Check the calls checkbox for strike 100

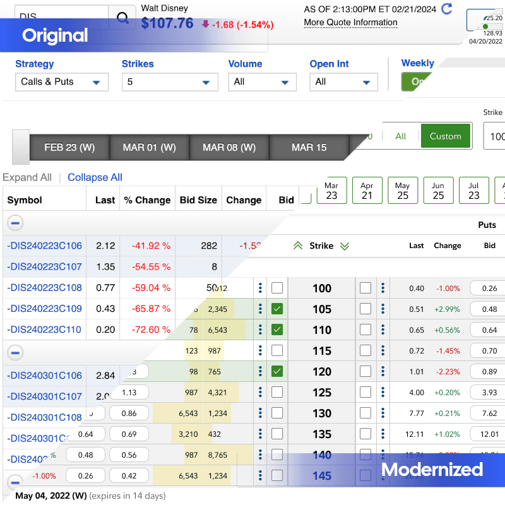pos(277,288)
